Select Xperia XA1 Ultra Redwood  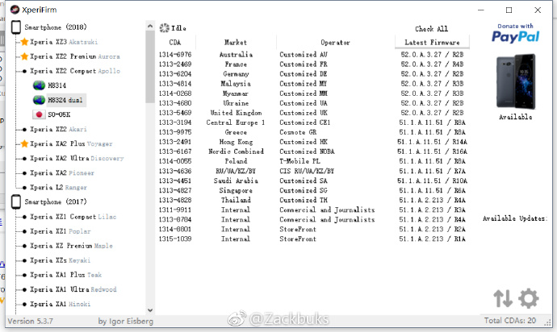pyautogui.click(x=73, y=289)
